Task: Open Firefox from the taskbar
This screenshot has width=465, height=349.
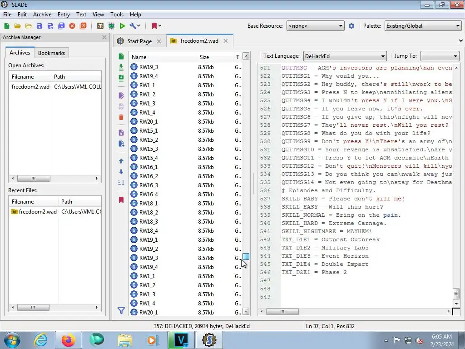Action: click(x=69, y=340)
